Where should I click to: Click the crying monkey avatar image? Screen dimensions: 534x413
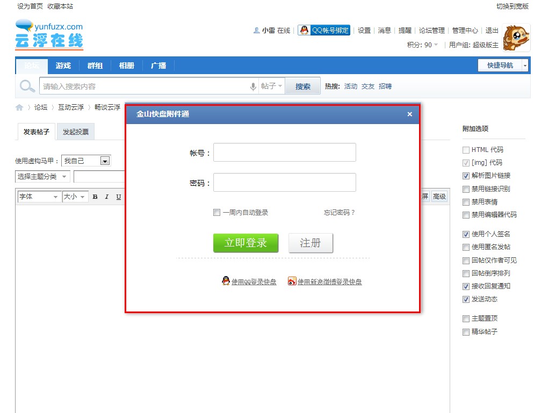pos(516,38)
